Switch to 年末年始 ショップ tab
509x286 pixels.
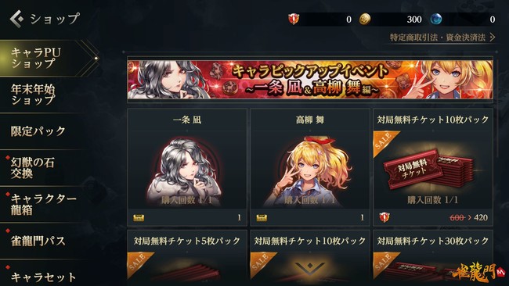[45, 95]
